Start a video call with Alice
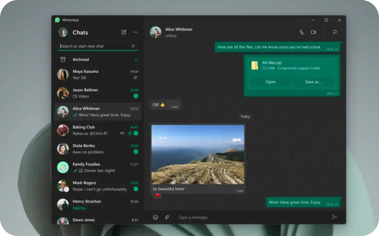 (x=313, y=32)
